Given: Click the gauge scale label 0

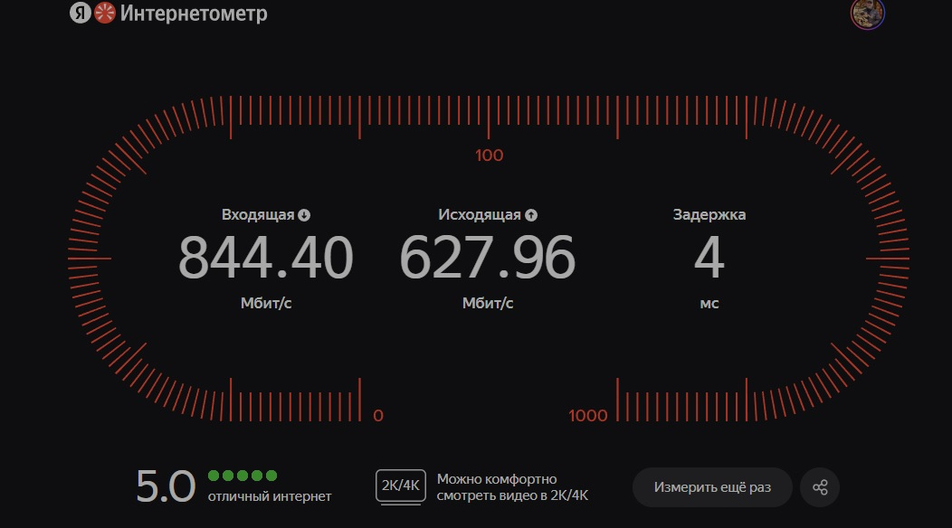Looking at the screenshot, I should [x=378, y=416].
